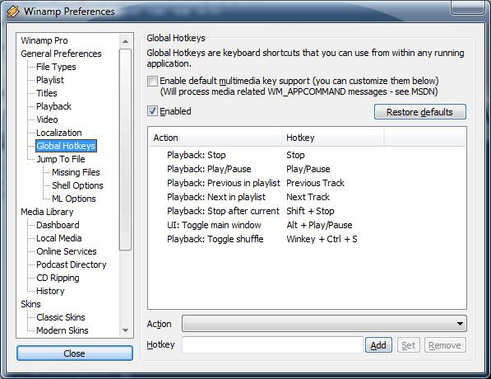Image resolution: width=491 pixels, height=379 pixels.
Task: Uncheck the Enabled checkbox
Action: [152, 111]
